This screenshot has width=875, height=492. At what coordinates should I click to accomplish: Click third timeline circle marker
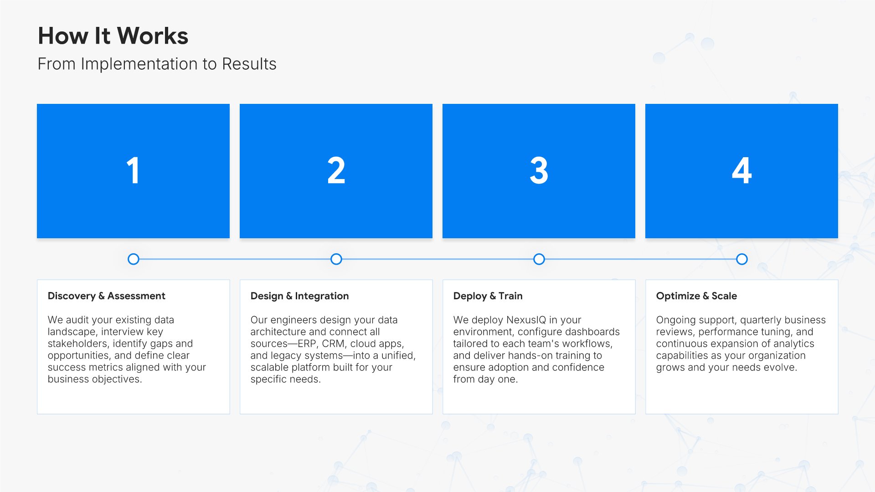[x=539, y=259]
